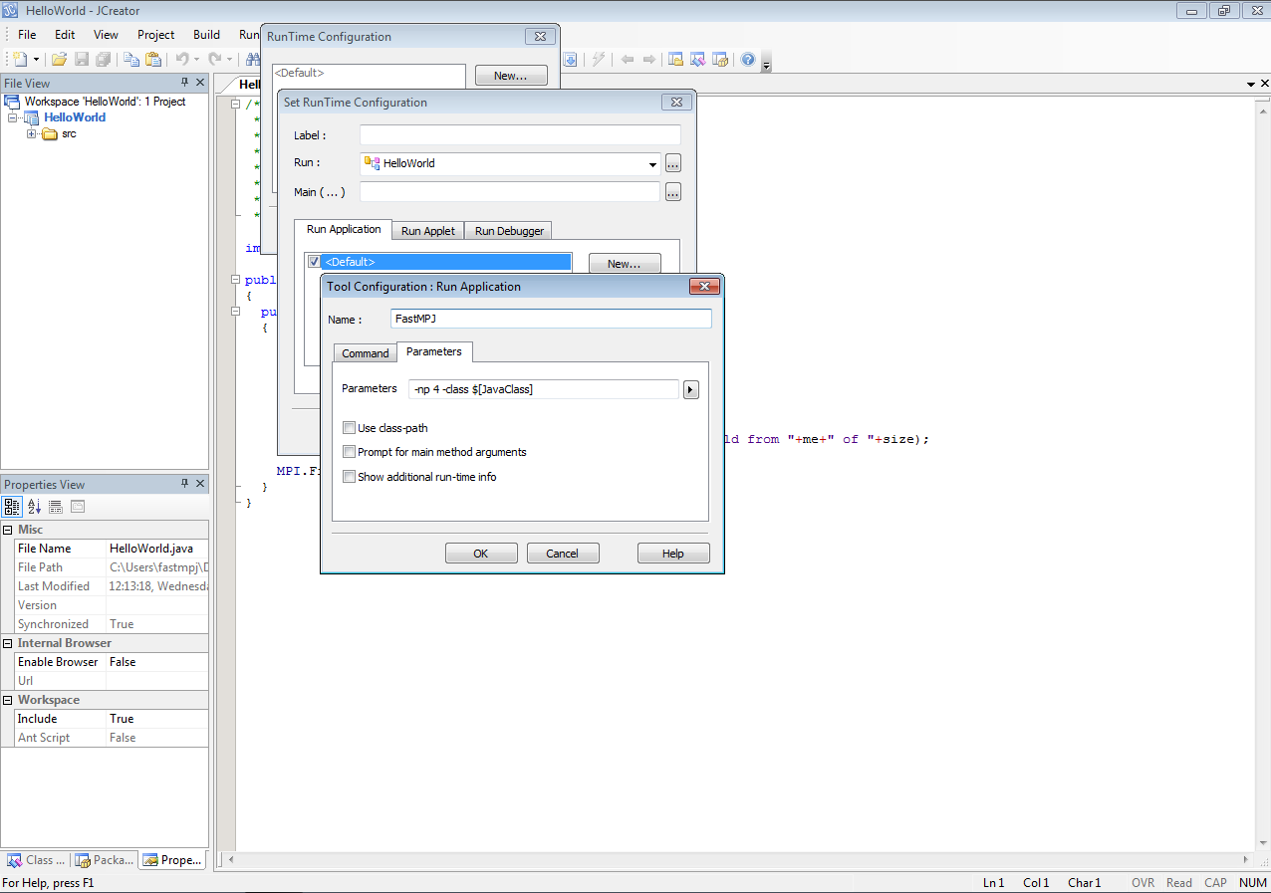Switch to the Command tab
The image size is (1271, 893).
point(366,353)
